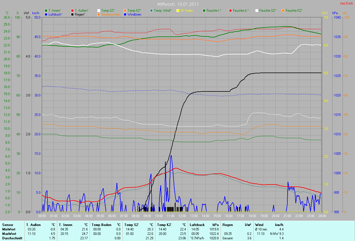
Task: Click the T. Außen average value 1.75
Action: pyautogui.click(x=52, y=238)
